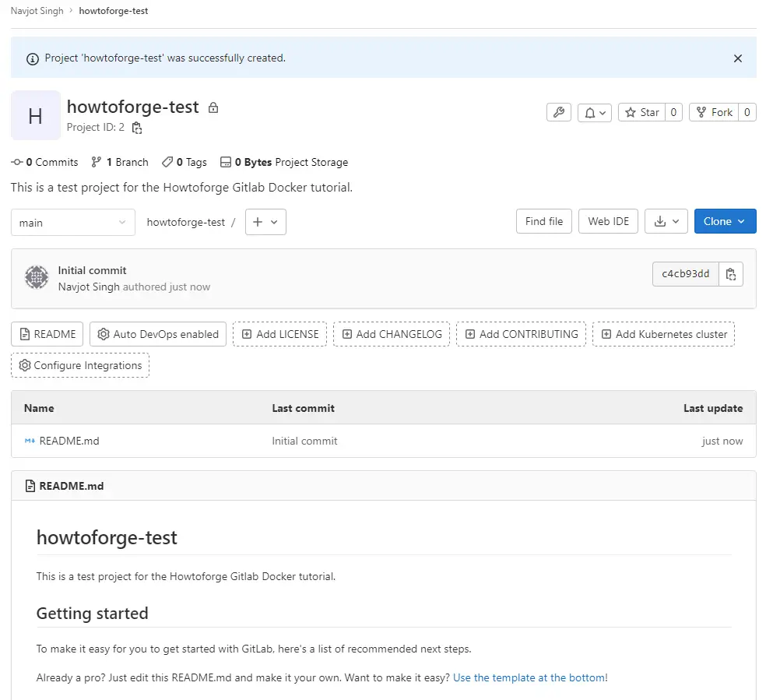The image size is (766, 700).
Task: Click Navjot Singh commit author link
Action: point(89,287)
